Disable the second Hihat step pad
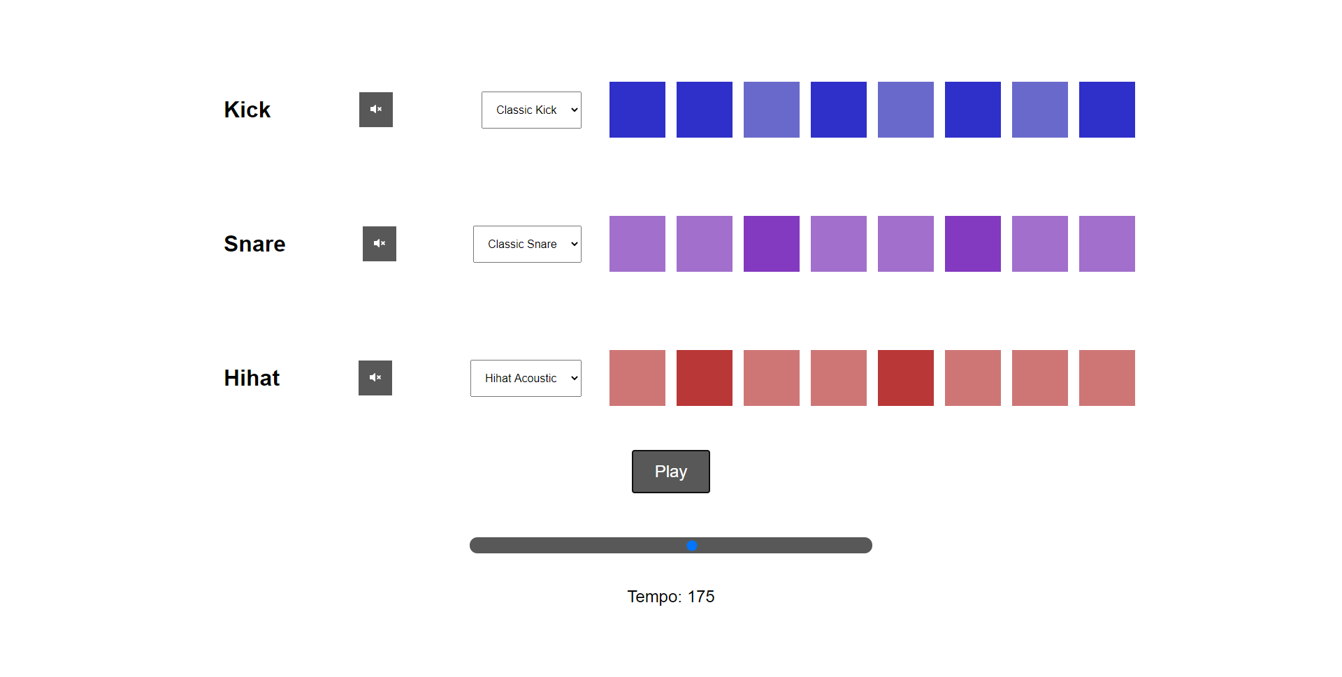This screenshot has height=677, width=1342. coord(705,378)
